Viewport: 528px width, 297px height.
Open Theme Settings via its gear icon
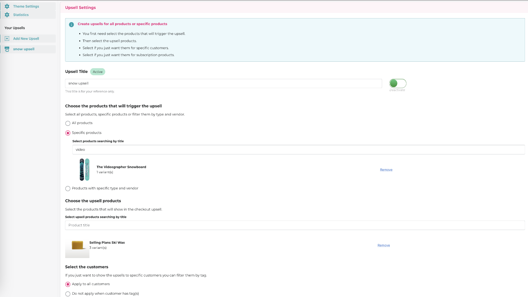point(7,6)
